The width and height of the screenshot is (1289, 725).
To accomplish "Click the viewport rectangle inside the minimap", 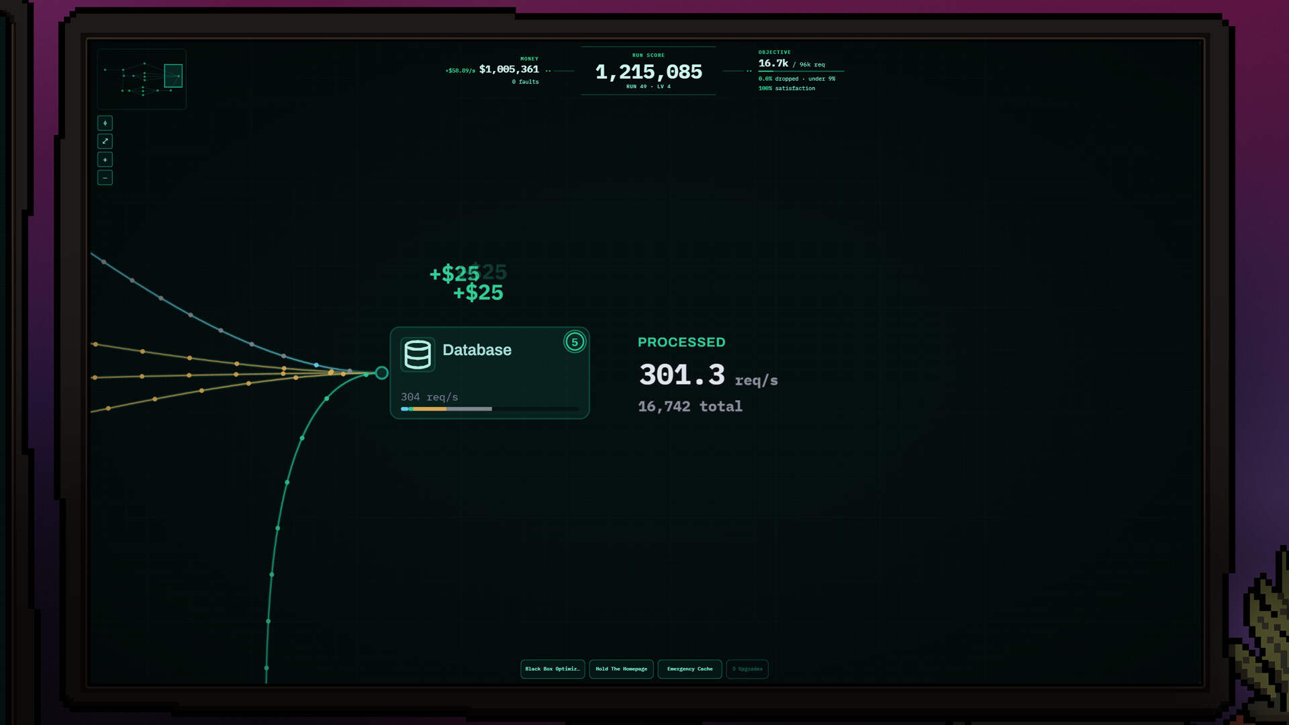I will (173, 76).
